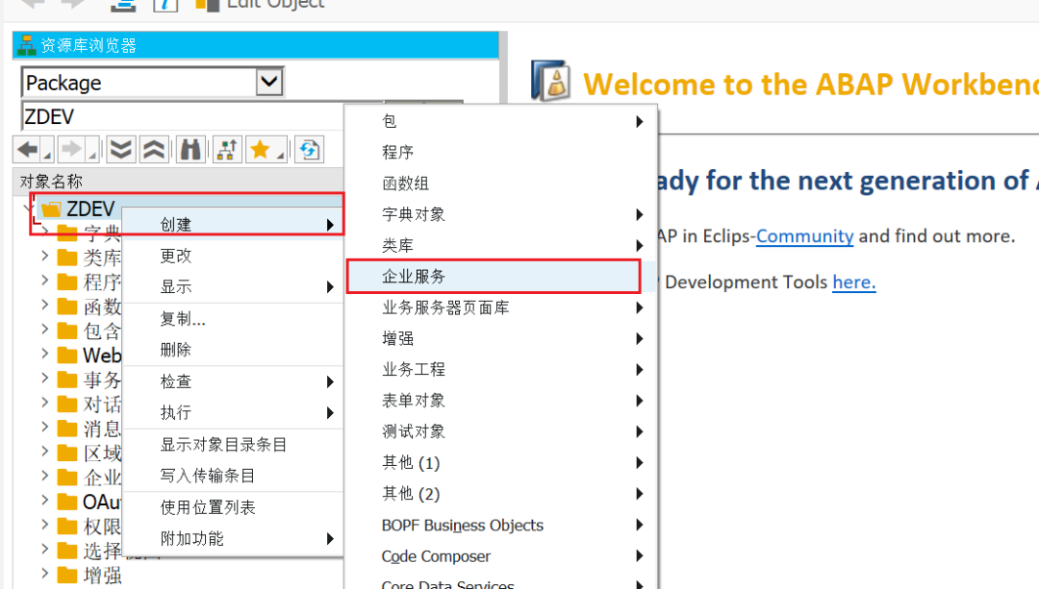Select 函数组 in the create submenu

[x=501, y=184]
